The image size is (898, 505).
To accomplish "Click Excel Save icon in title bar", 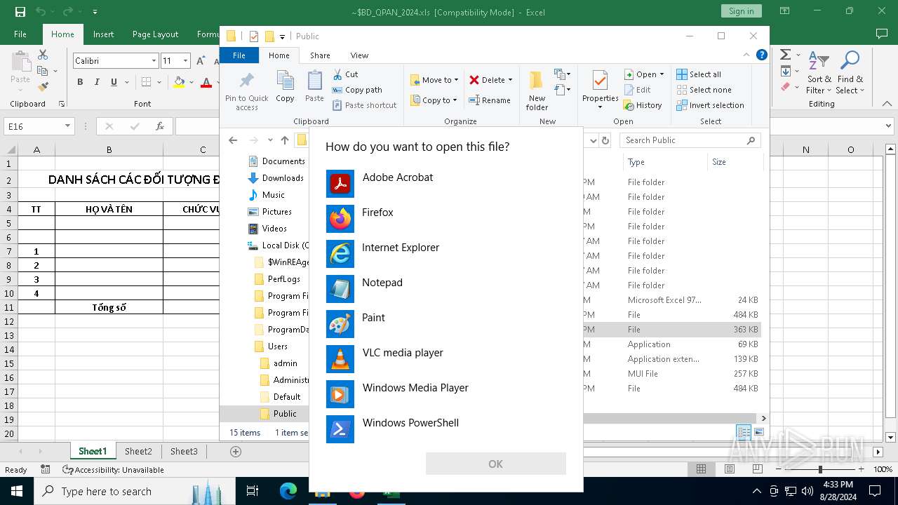I will coord(20,12).
